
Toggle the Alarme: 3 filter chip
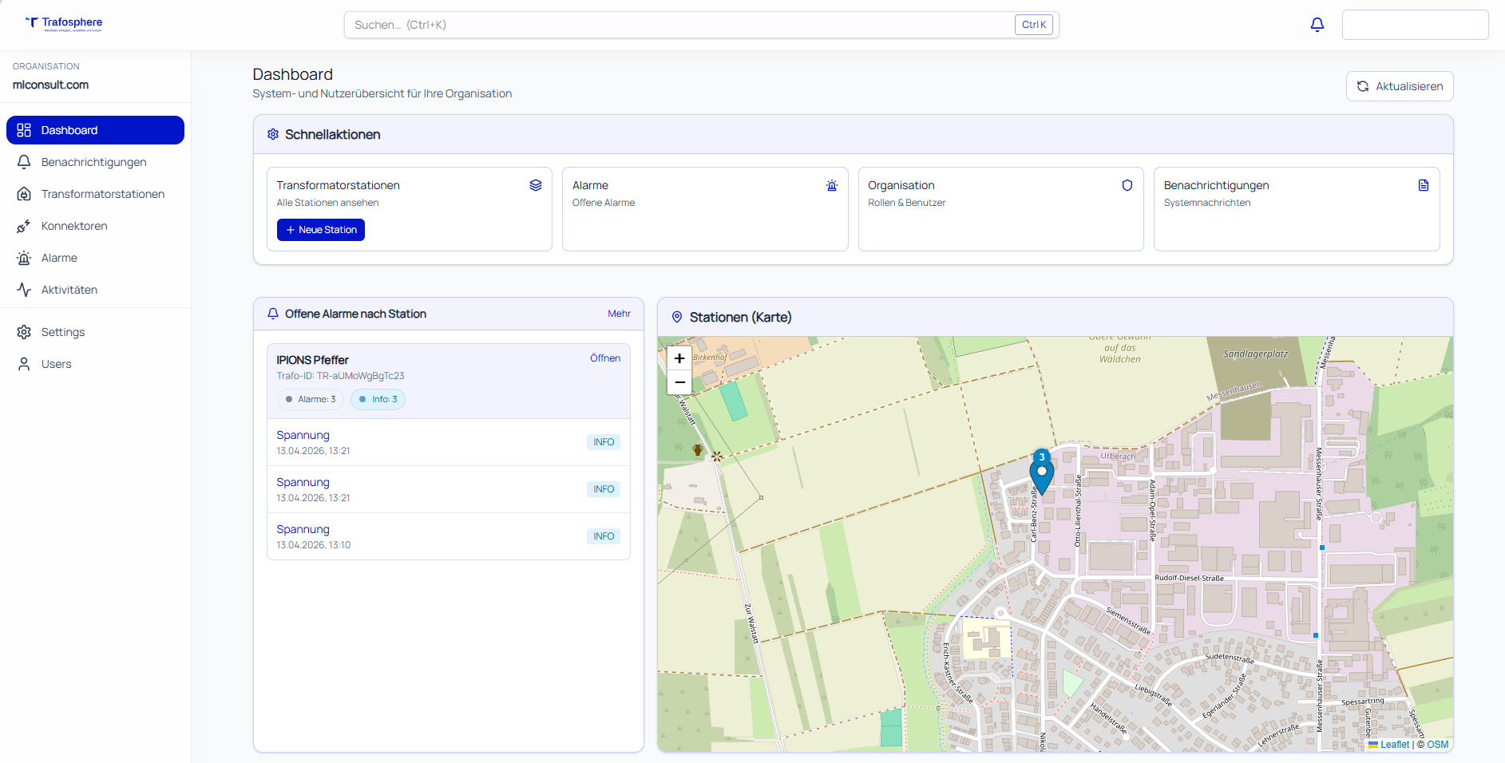click(311, 399)
